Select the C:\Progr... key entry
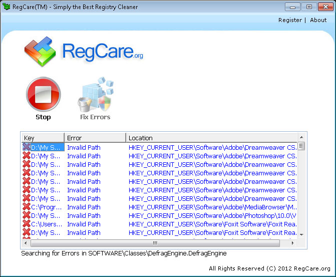 tap(46, 207)
